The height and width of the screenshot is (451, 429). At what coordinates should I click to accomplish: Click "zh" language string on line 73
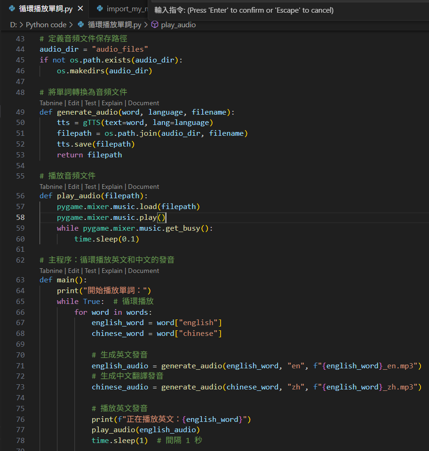coord(296,387)
